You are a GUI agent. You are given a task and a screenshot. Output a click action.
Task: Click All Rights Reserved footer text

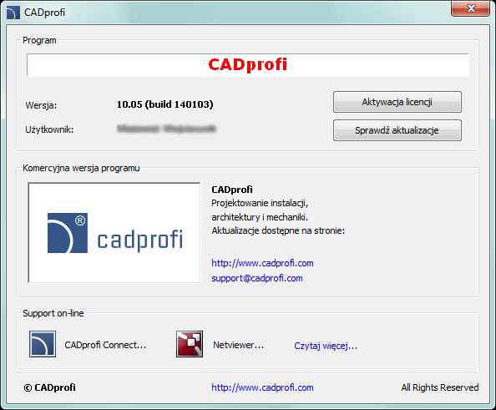(x=440, y=387)
